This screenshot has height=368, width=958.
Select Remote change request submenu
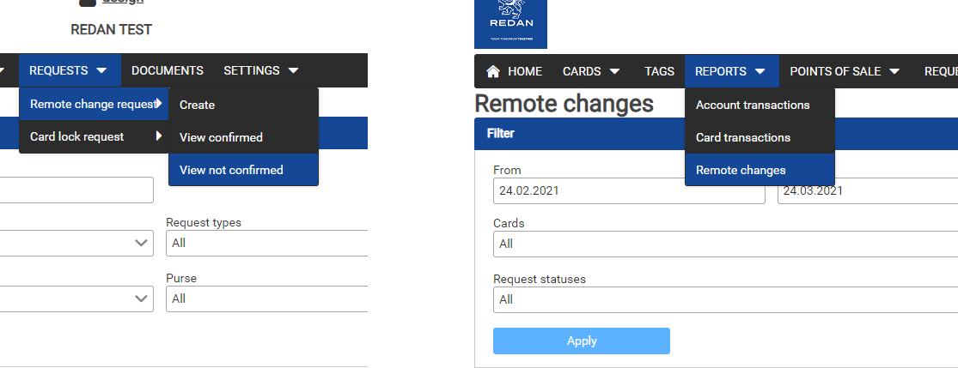click(x=94, y=104)
